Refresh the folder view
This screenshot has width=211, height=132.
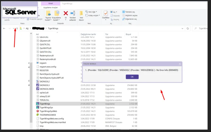(x=188, y=28)
